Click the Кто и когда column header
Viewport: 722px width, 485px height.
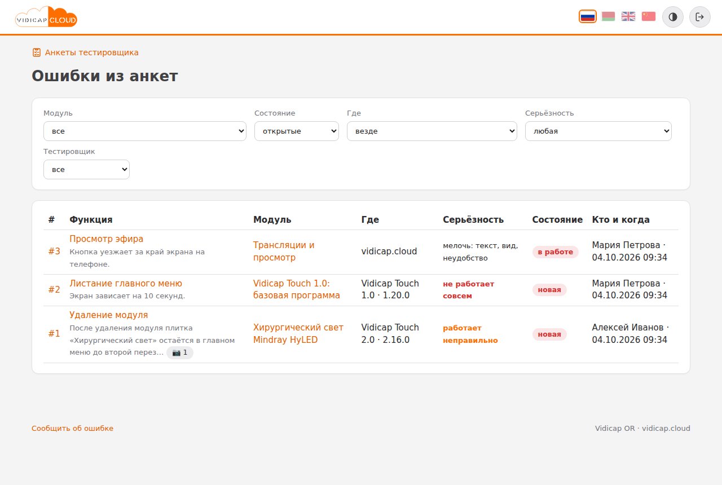point(620,220)
